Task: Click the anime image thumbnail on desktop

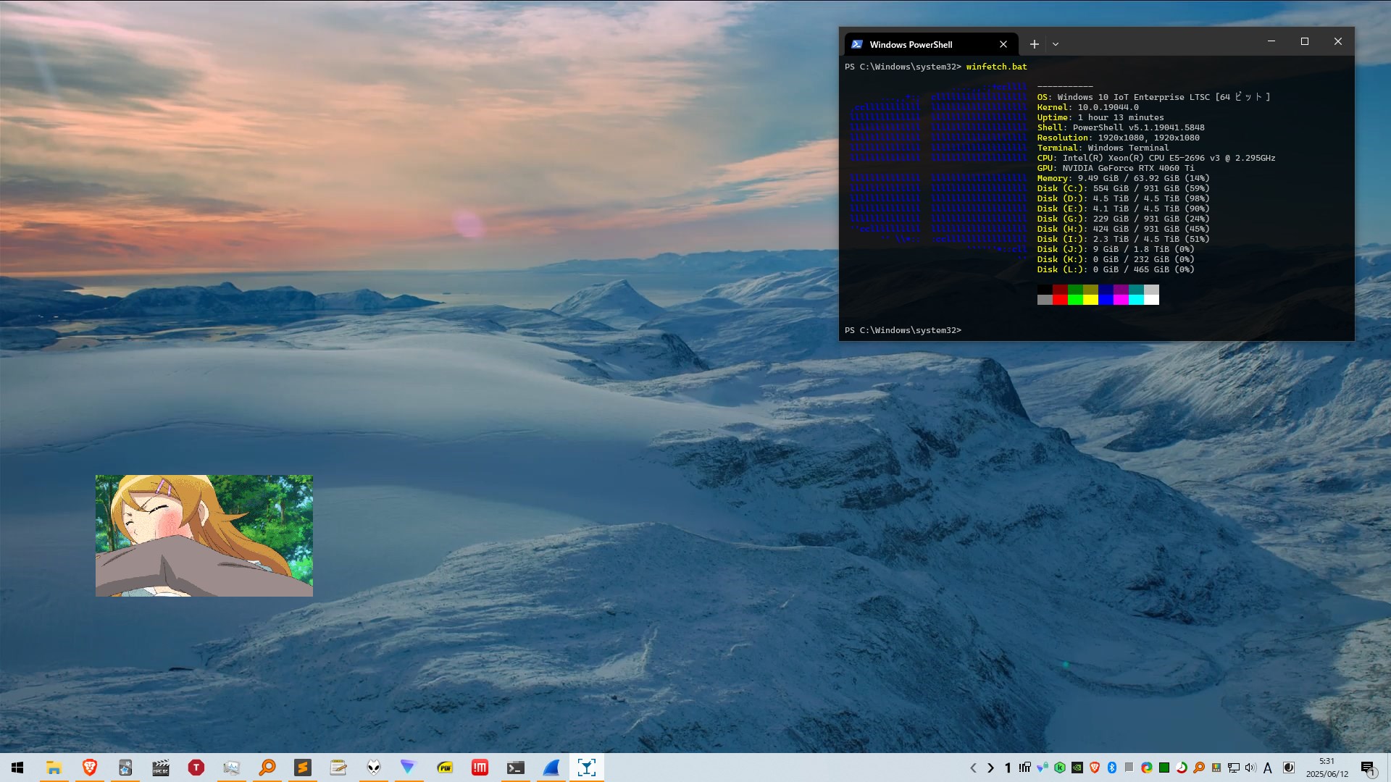Action: (x=204, y=536)
